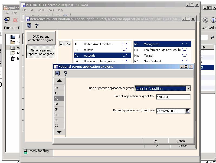216x163 pixels.
Task: Click the gear settings icon in epoline window
Action: (x=205, y=20)
